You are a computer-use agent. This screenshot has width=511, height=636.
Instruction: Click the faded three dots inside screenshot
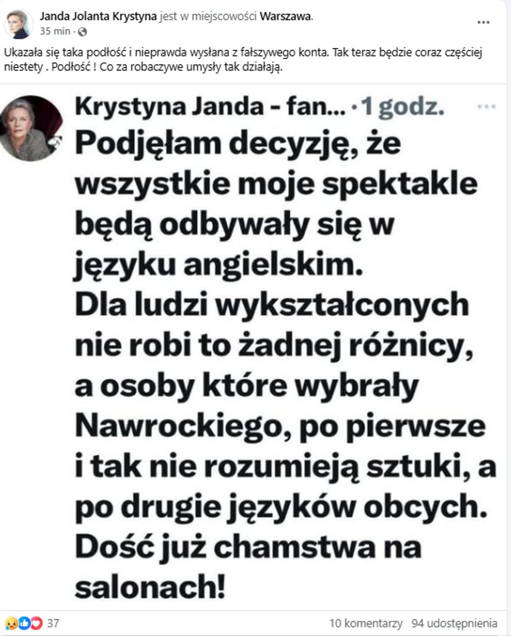[486, 106]
